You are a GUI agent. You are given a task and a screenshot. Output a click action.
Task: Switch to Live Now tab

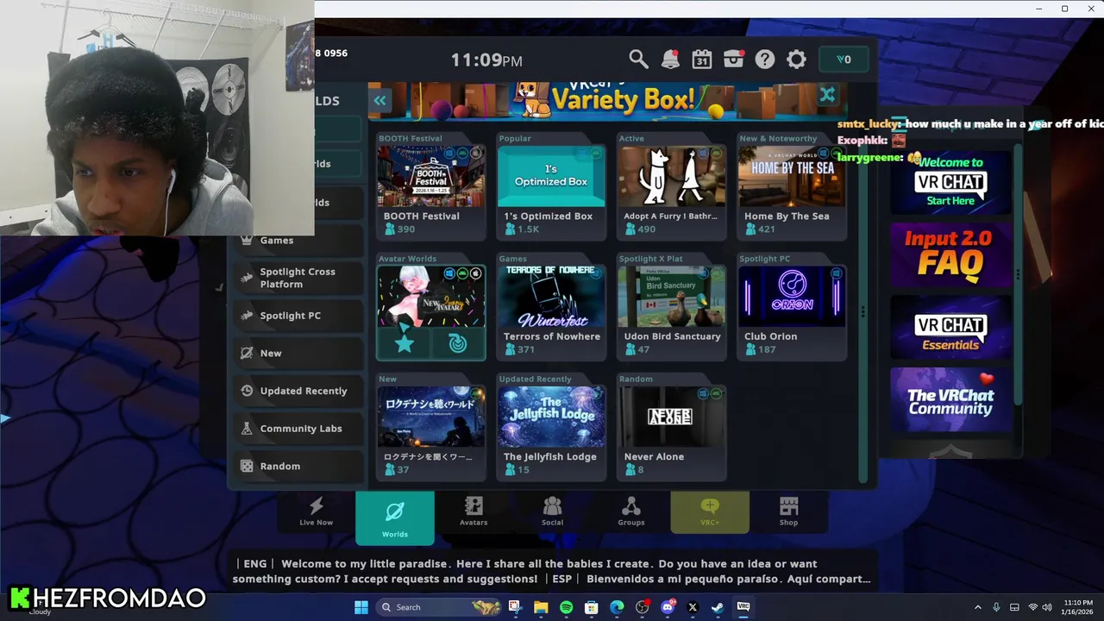coord(316,511)
